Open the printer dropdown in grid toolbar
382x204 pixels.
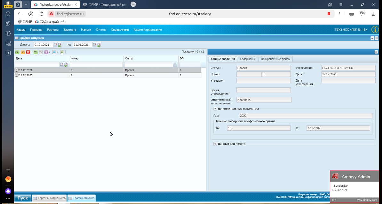click(55, 52)
